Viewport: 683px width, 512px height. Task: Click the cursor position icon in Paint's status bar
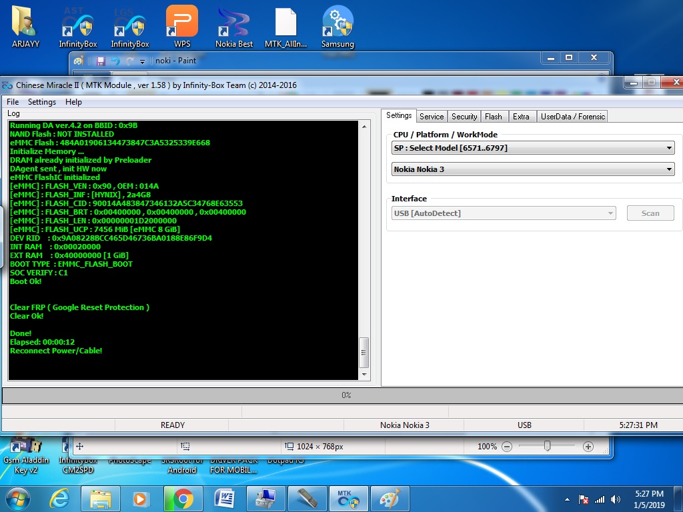coord(80,446)
